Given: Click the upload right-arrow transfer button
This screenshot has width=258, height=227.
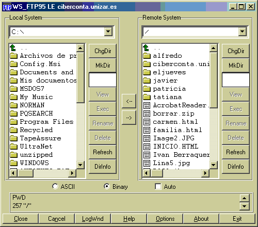Looking at the screenshot, I should [129, 118].
